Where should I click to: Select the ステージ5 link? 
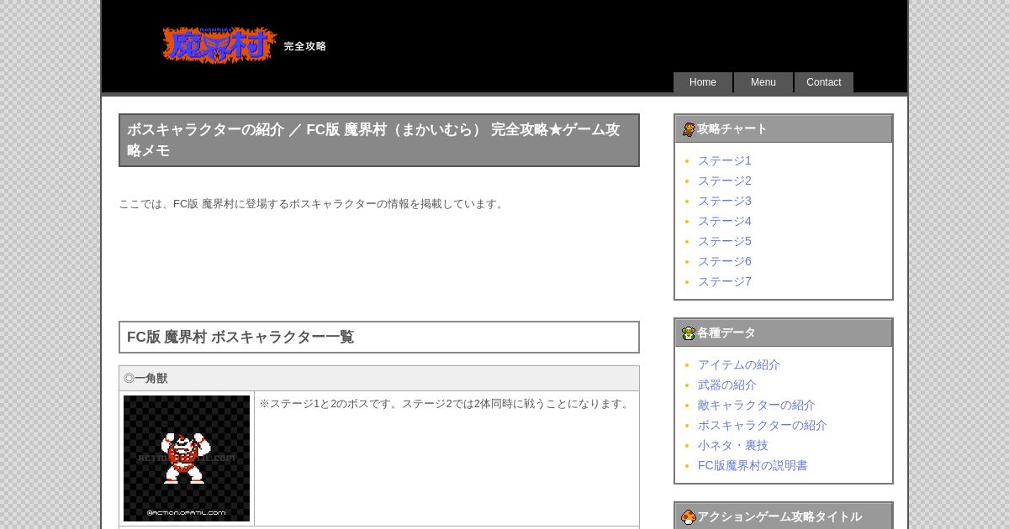725,241
